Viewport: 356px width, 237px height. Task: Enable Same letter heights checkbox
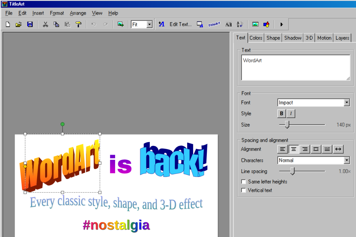[244, 182]
